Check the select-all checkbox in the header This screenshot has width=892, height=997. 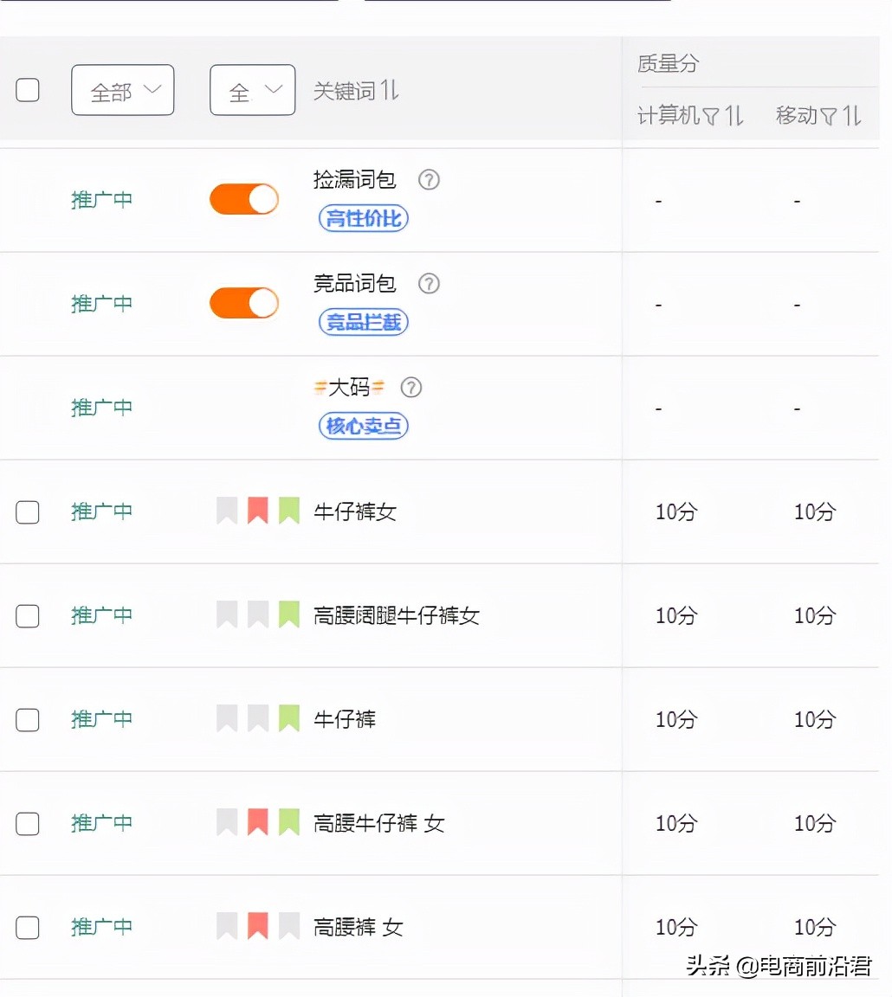[x=27, y=89]
